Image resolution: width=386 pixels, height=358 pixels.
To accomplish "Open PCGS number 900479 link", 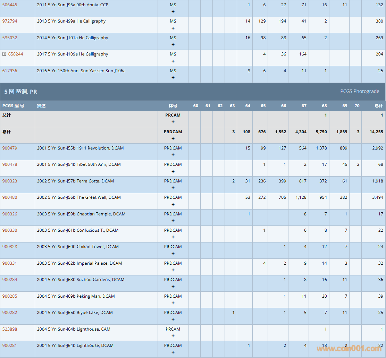I will (10, 148).
